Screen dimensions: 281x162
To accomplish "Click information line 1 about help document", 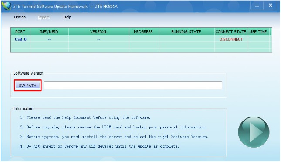I will pyautogui.click(x=85, y=117).
